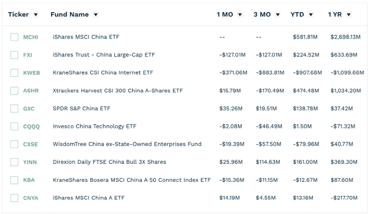Click iShares Trust - China Large-Cap ETF
The width and height of the screenshot is (389, 214).
[104, 55]
